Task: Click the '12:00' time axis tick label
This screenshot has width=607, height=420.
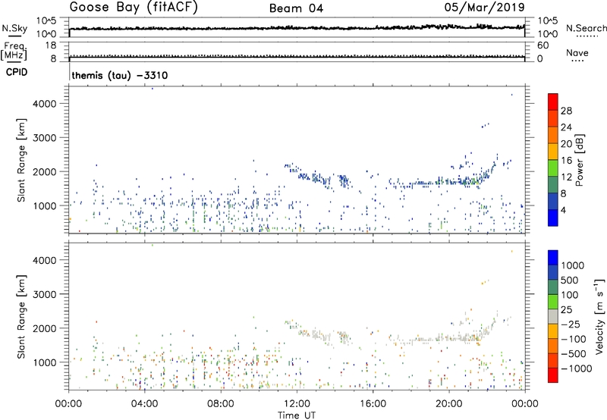Action: coord(297,404)
